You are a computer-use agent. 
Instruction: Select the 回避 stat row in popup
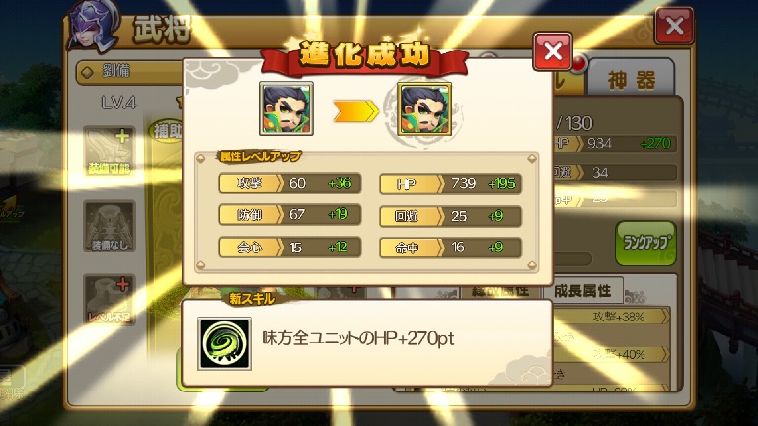click(450, 216)
